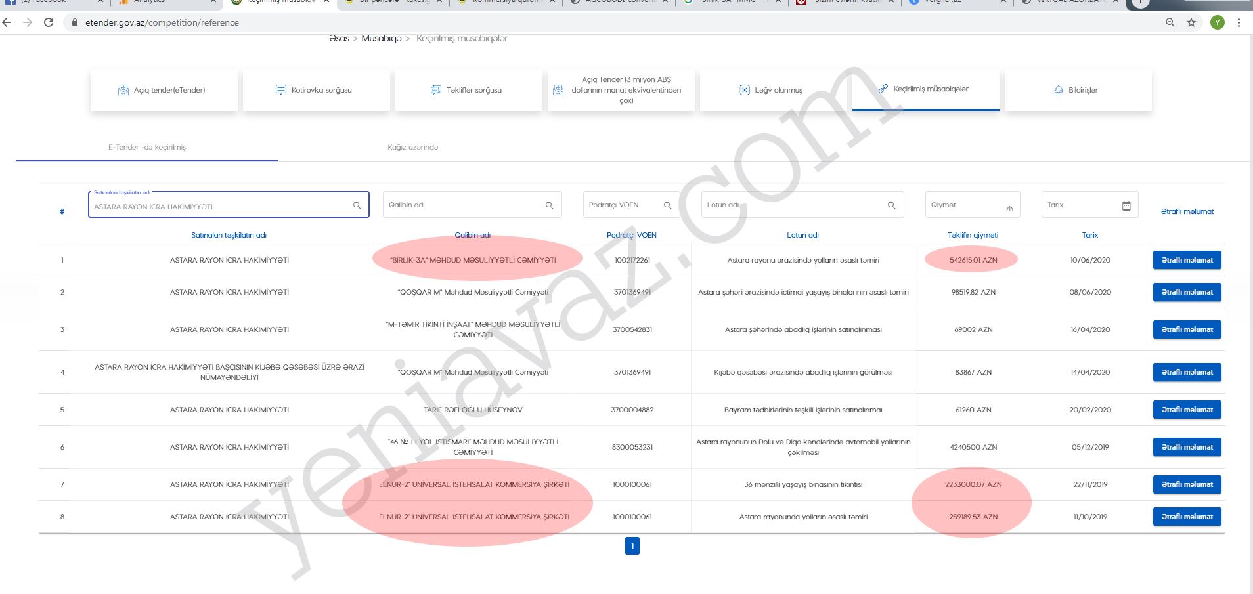Click the browser back arrow
1253x594 pixels.
point(7,22)
